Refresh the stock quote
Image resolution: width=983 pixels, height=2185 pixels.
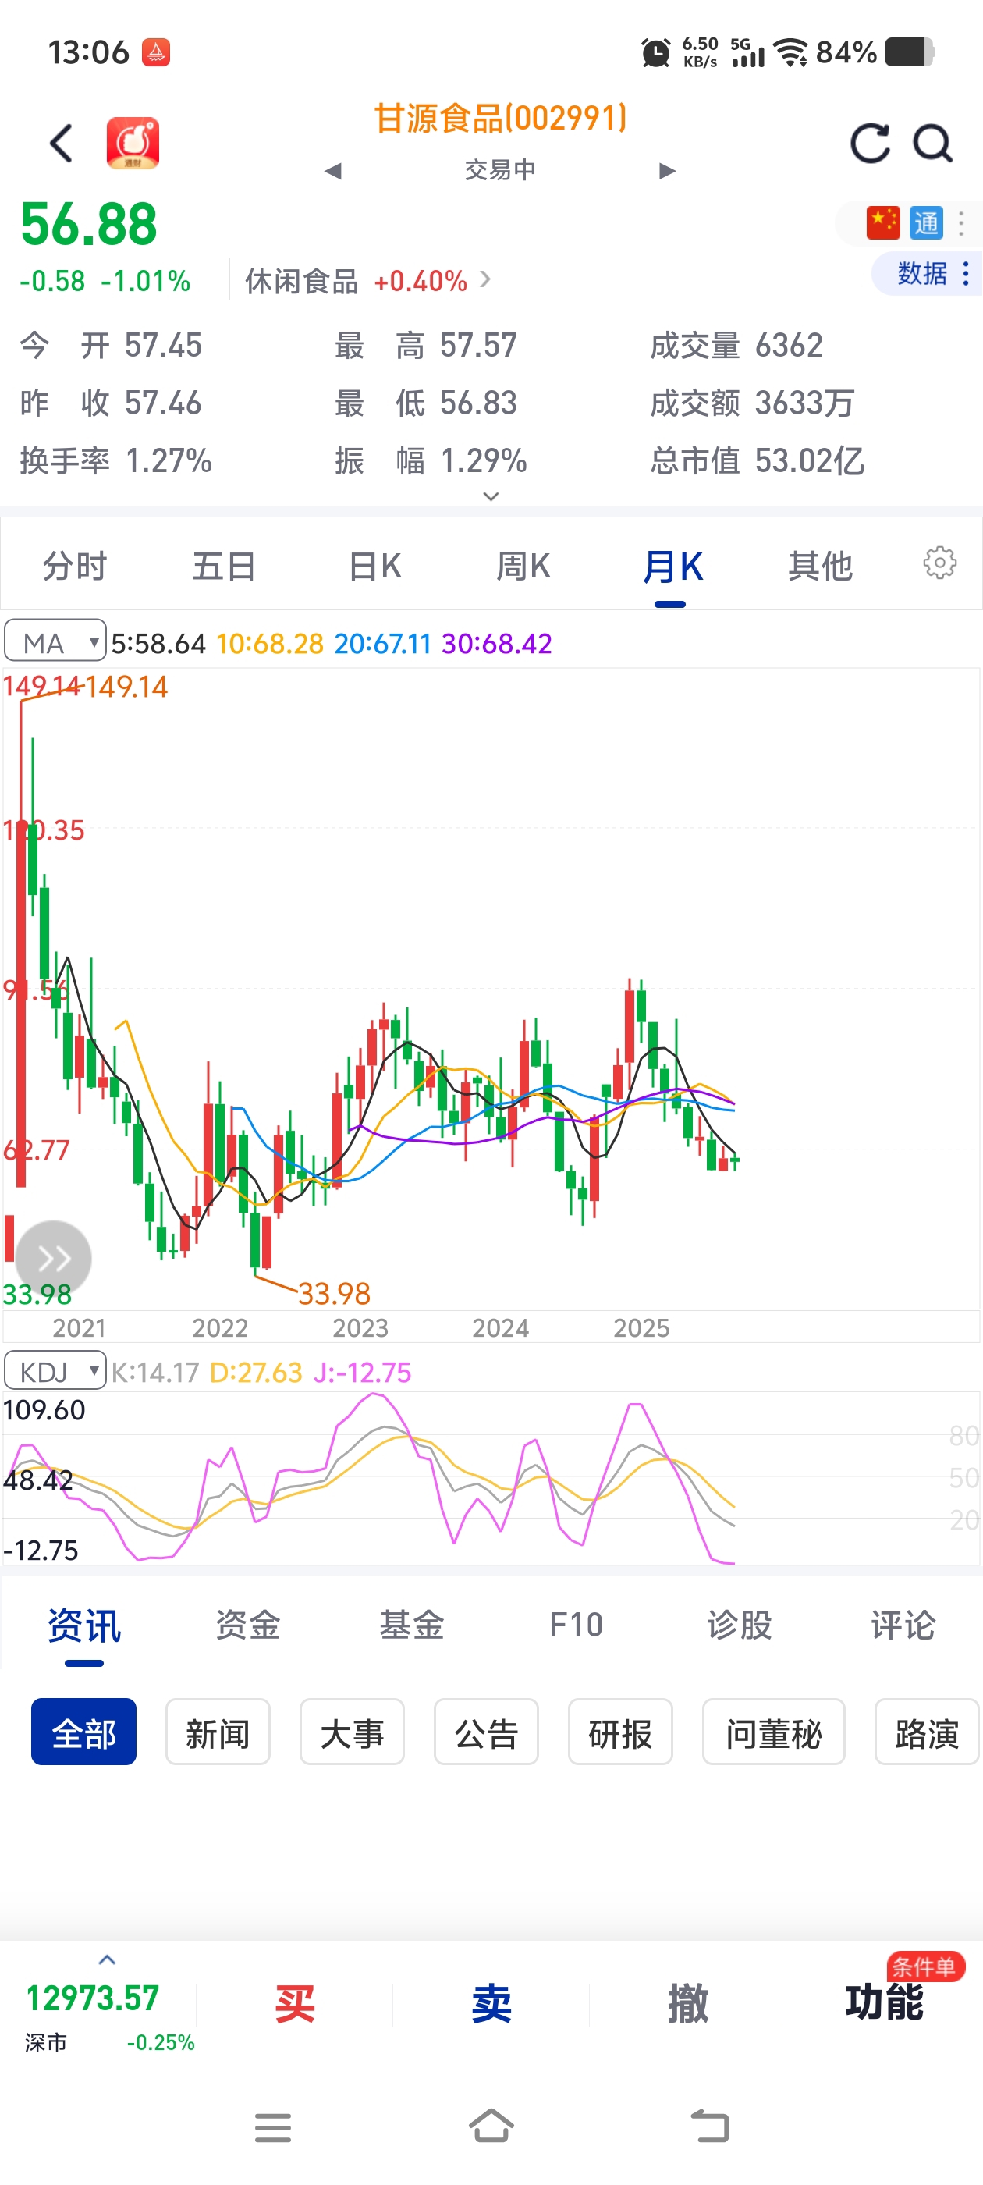[x=871, y=143]
